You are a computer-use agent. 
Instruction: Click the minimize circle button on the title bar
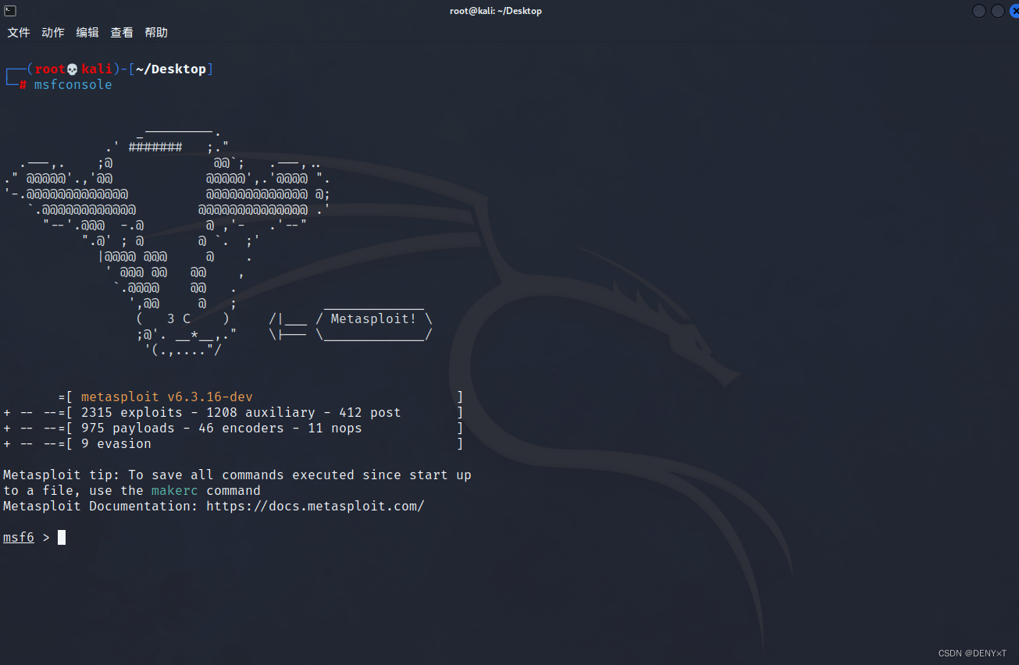[978, 10]
